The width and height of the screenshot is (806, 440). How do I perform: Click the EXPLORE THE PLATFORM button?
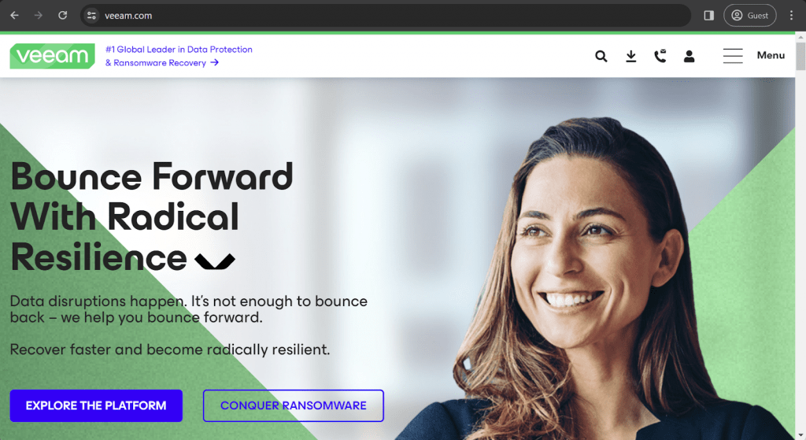point(96,405)
